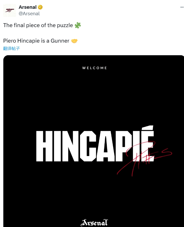Click the gold verified badge
The height and width of the screenshot is (227, 184).
coord(40,7)
